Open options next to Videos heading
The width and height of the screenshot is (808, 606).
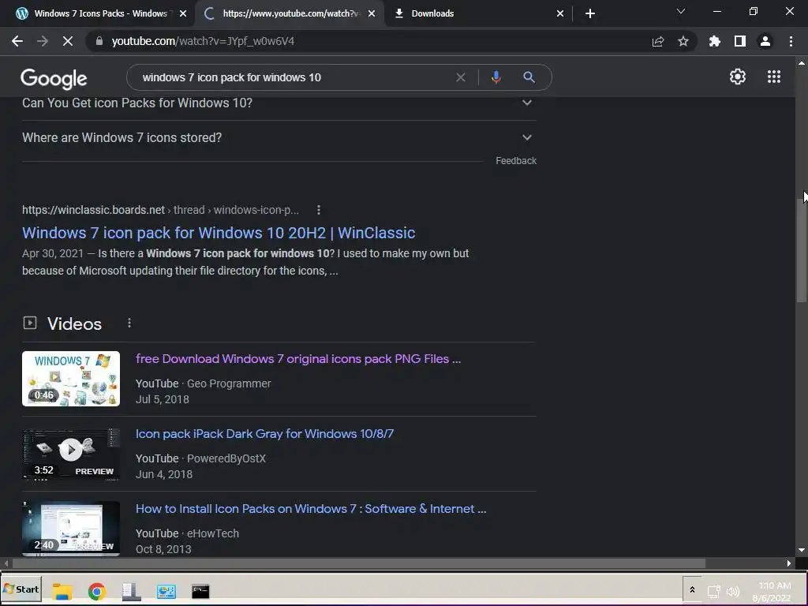coord(129,323)
